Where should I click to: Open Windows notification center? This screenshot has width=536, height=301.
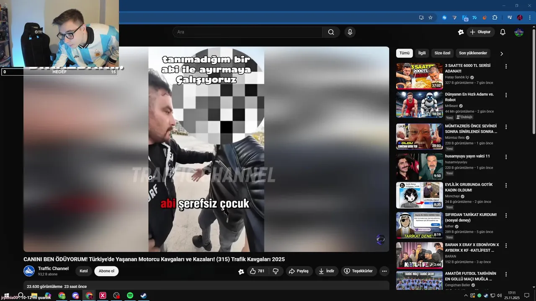527,296
